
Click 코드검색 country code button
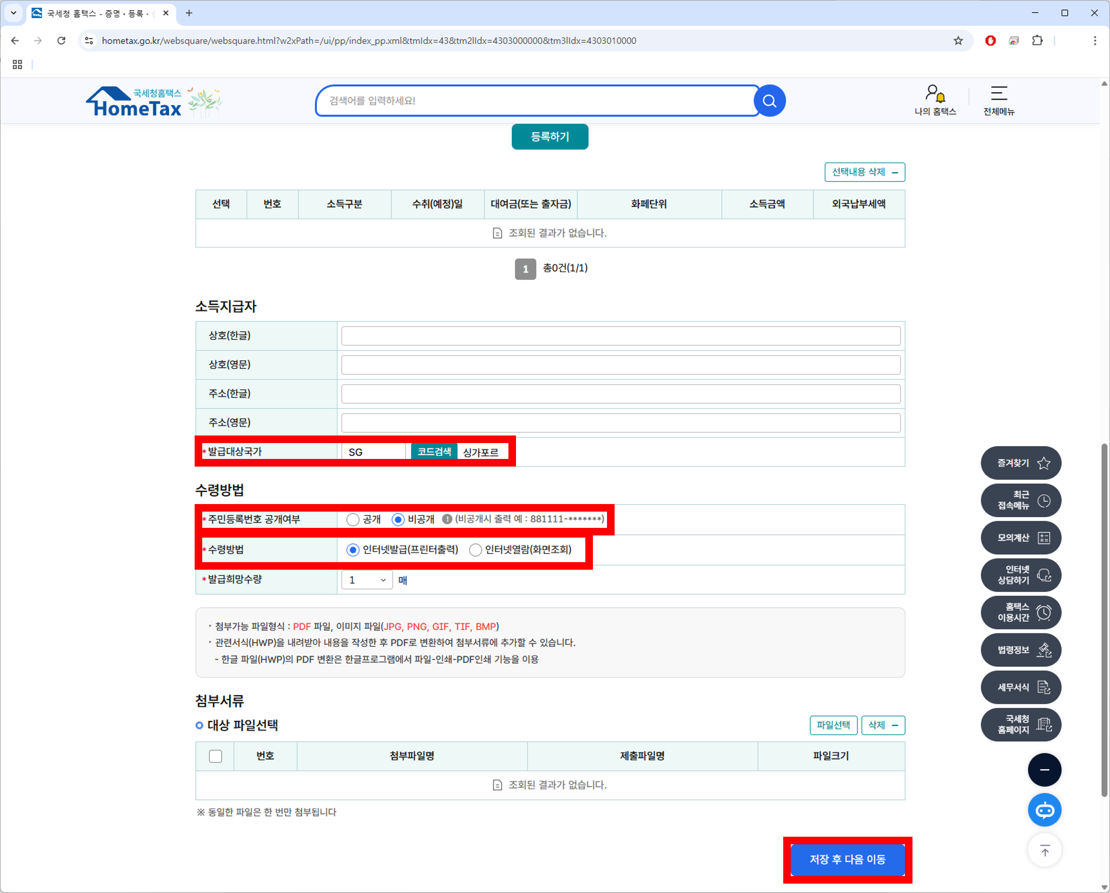click(434, 452)
